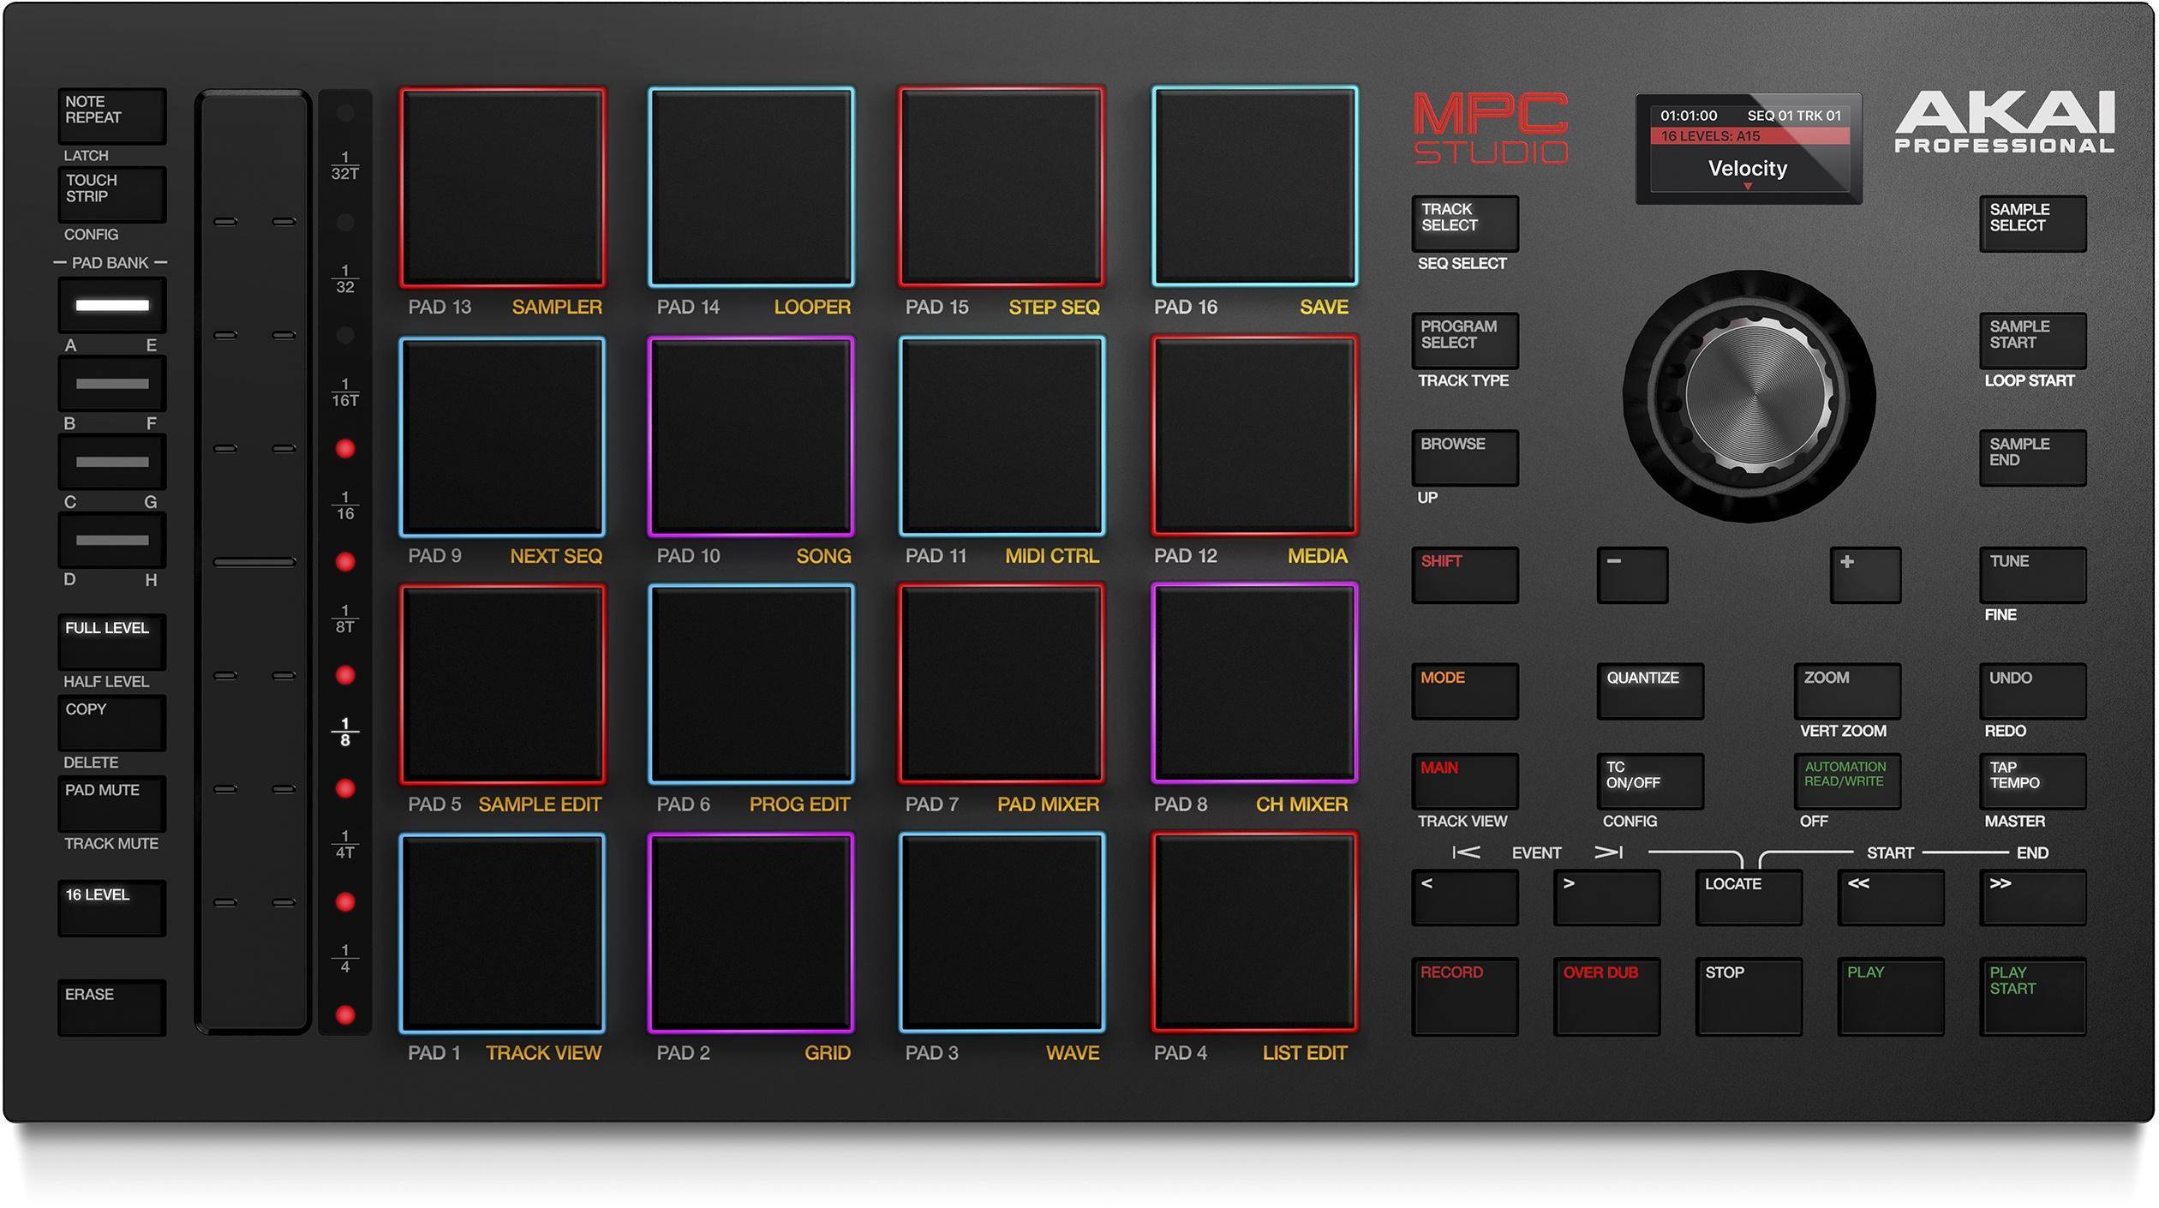The height and width of the screenshot is (1208, 2159).
Task: Select pad bank A/E button
Action: coord(112,305)
